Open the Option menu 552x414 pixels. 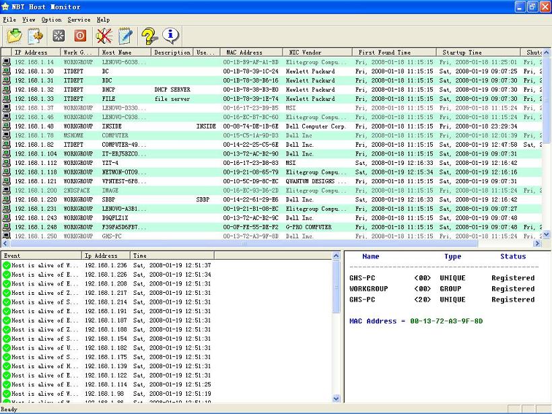51,20
